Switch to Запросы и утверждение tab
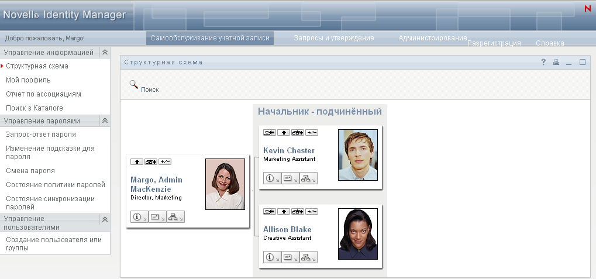Image resolution: width=596 pixels, height=279 pixels. [x=334, y=38]
